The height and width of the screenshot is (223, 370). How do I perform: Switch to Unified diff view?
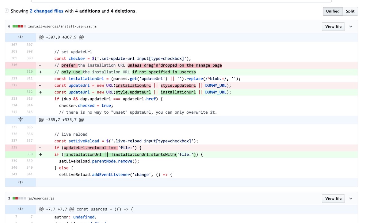point(333,11)
